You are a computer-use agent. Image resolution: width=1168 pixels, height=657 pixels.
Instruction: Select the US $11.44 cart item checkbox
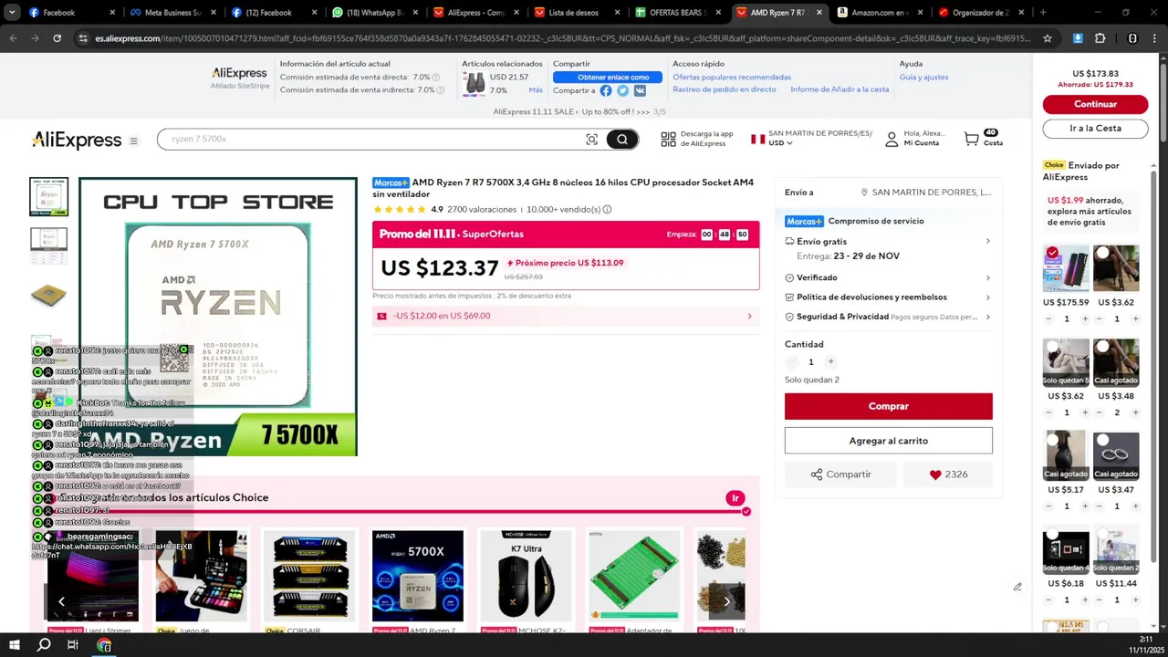tap(1102, 535)
